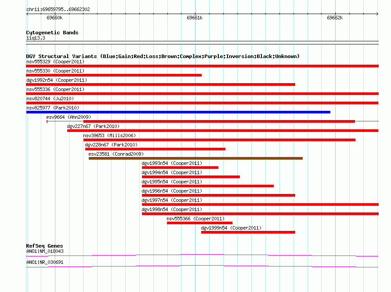This screenshot has width=391, height=292.
Task: Open the dgv1998n54 (Cooper2011) label
Action: pos(172,209)
